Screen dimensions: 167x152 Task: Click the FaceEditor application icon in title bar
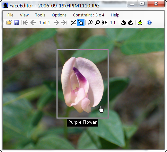coord(5,5)
